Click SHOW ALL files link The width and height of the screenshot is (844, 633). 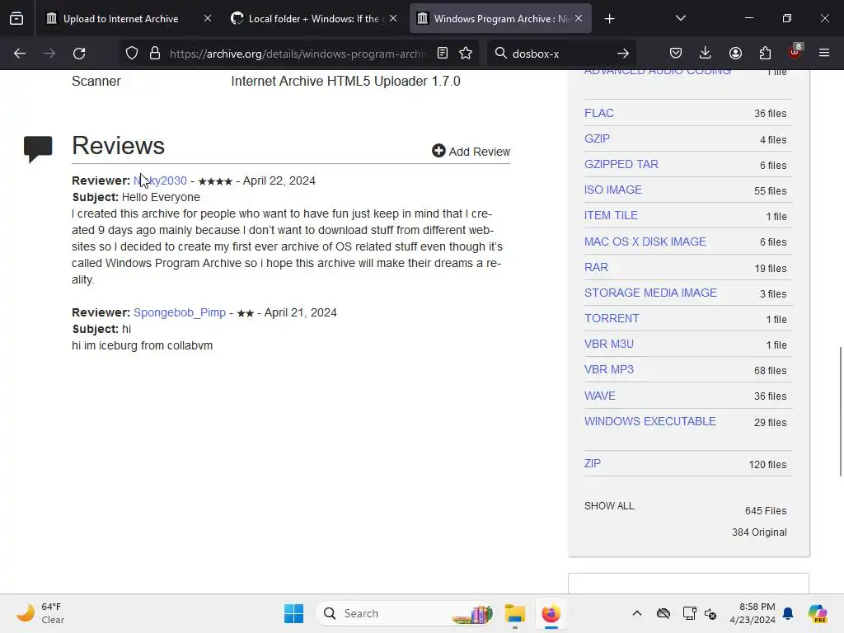coord(609,506)
